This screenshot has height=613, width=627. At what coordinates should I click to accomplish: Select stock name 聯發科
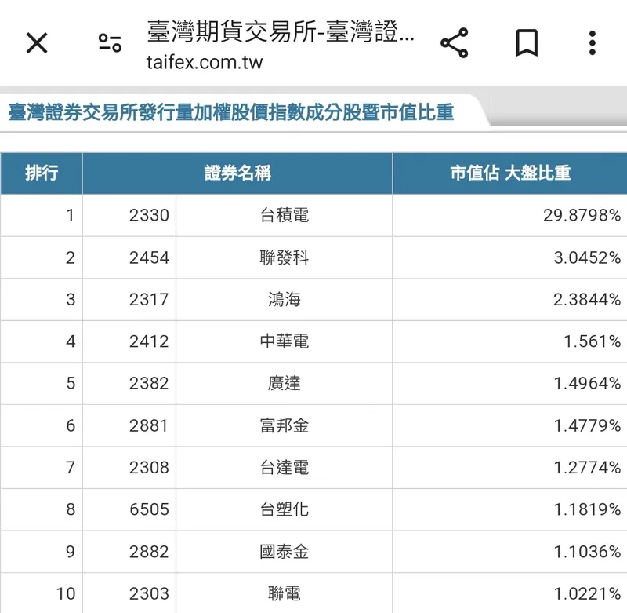(x=285, y=257)
